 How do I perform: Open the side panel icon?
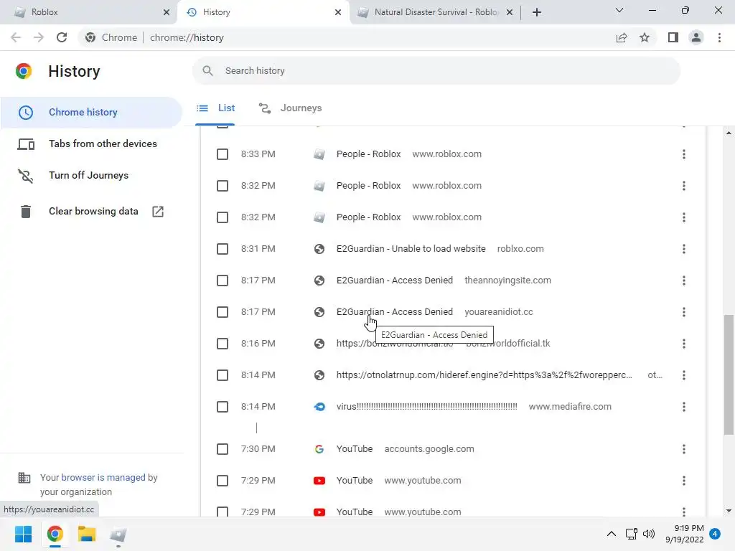673,37
